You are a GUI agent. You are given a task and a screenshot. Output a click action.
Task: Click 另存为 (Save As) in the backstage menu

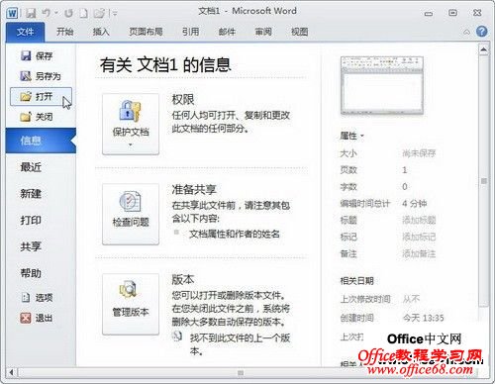41,76
